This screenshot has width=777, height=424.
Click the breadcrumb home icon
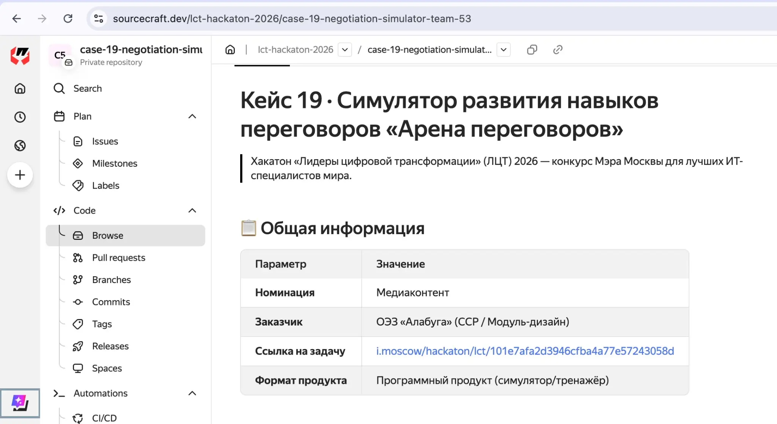pyautogui.click(x=230, y=50)
